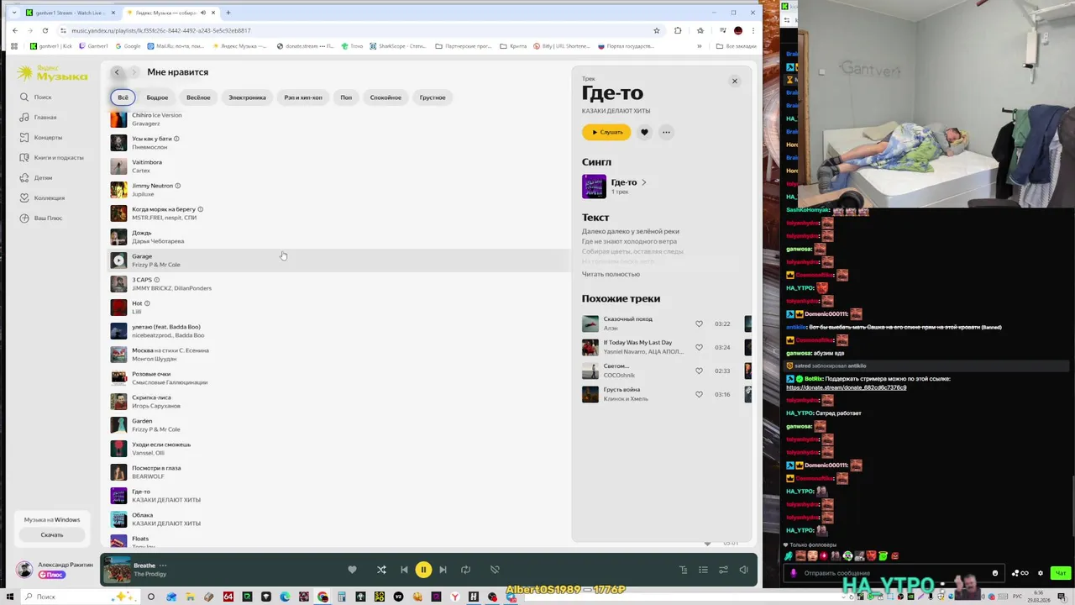Play Сказочный поход from similar tracks
The image size is (1075, 605).
coord(590,324)
